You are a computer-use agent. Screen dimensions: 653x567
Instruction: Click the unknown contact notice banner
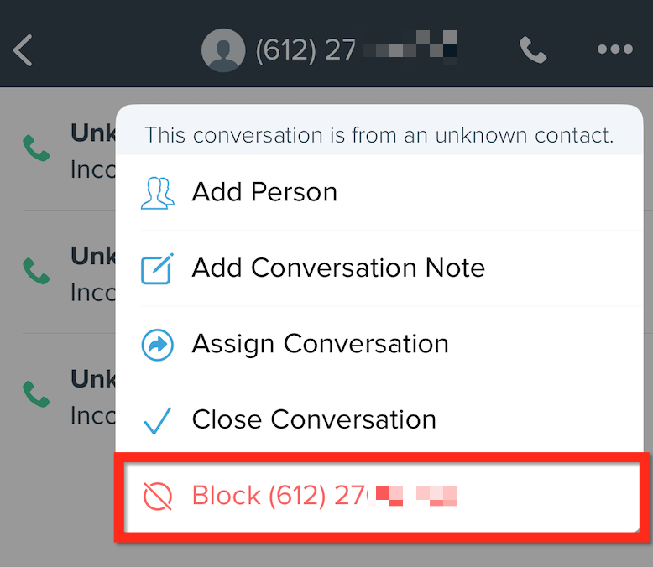379,135
